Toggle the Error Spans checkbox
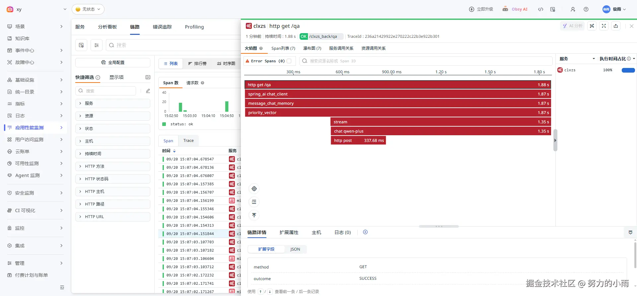637x296 pixels. (x=289, y=61)
